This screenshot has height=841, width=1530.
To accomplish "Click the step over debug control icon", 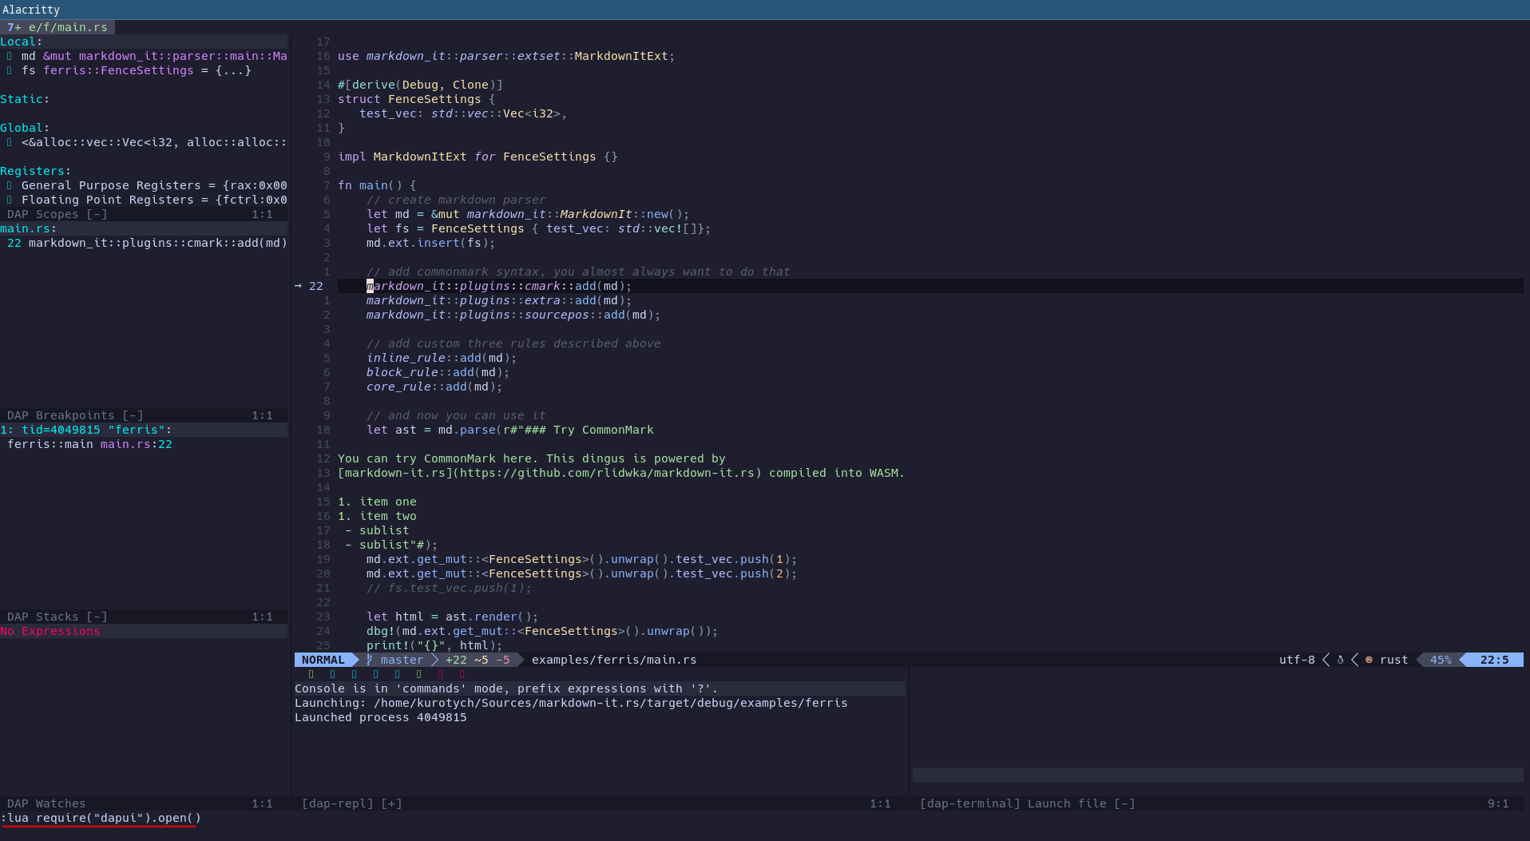I will pyautogui.click(x=355, y=674).
